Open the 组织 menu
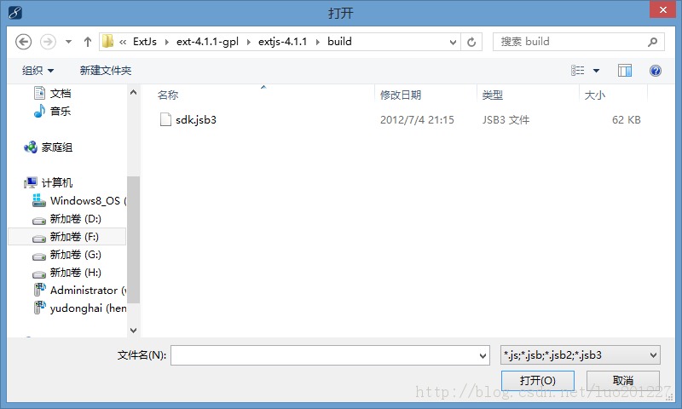The width and height of the screenshot is (682, 409). [x=38, y=71]
